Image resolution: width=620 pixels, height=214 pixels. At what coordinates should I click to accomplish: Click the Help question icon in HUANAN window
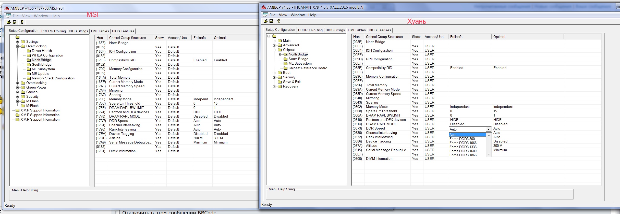pos(279,21)
